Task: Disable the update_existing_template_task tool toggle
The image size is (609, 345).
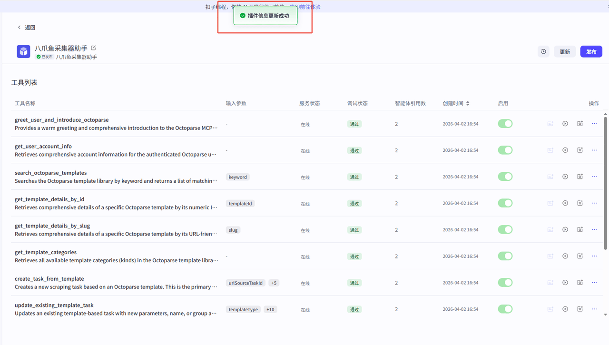Action: pyautogui.click(x=505, y=309)
